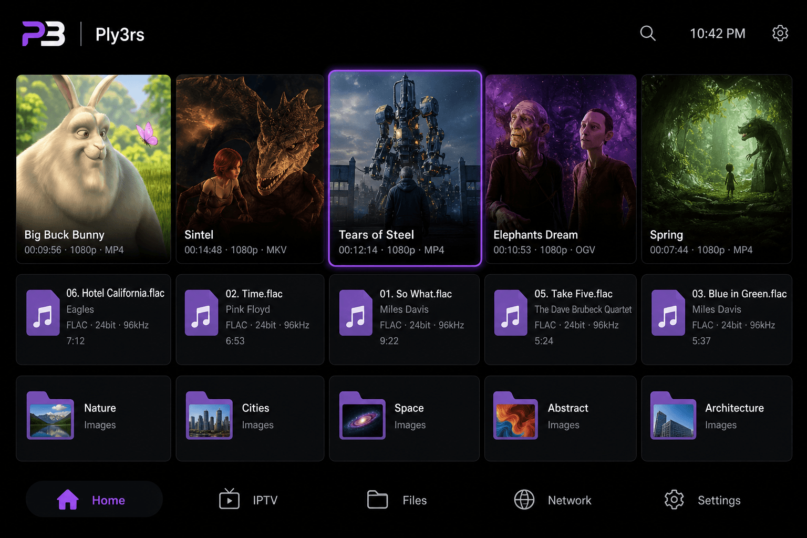Screen dimensions: 807x538
Task: Click the Space folder icon
Action: click(x=363, y=415)
